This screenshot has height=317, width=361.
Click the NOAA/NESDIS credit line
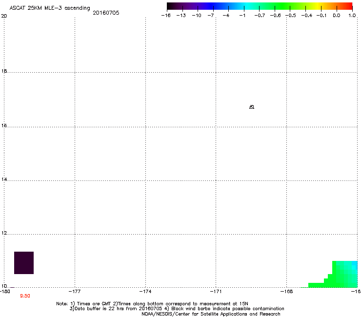tap(211, 314)
